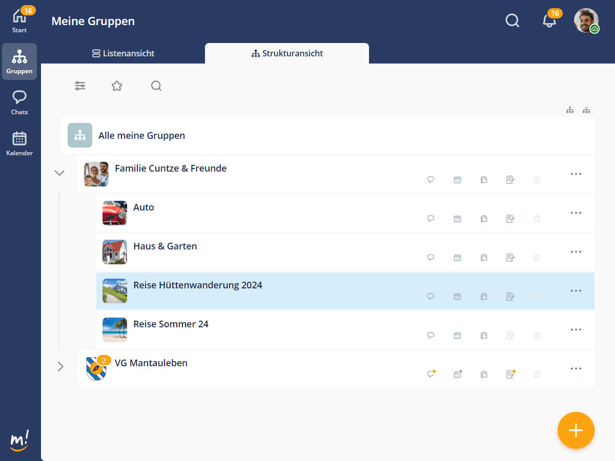This screenshot has width=615, height=461.
Task: Open notes icon for VG Mantauleben
Action: point(510,374)
